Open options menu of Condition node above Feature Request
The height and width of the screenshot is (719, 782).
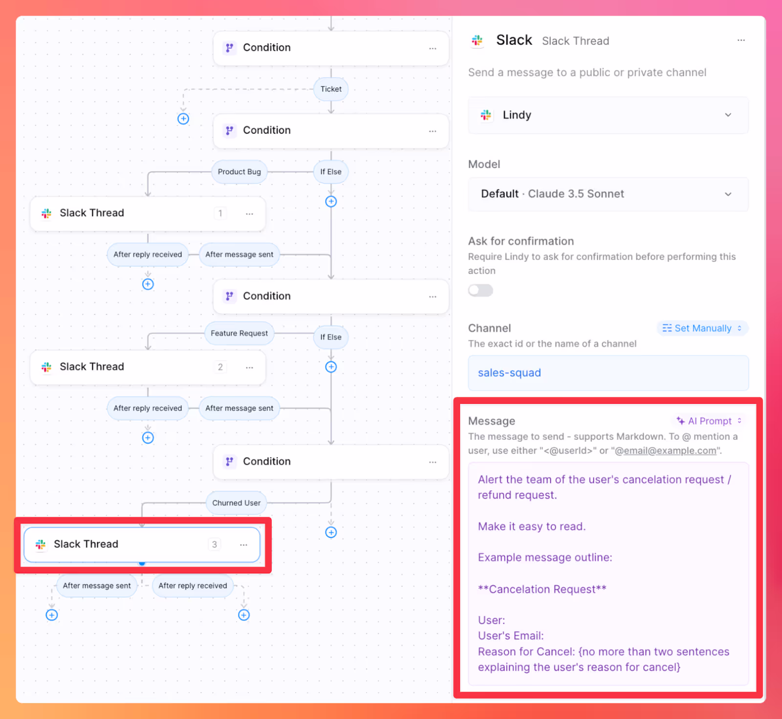pyautogui.click(x=433, y=297)
